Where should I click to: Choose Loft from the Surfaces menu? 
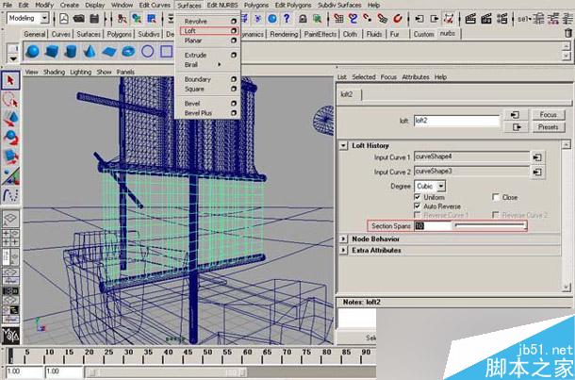(190, 31)
